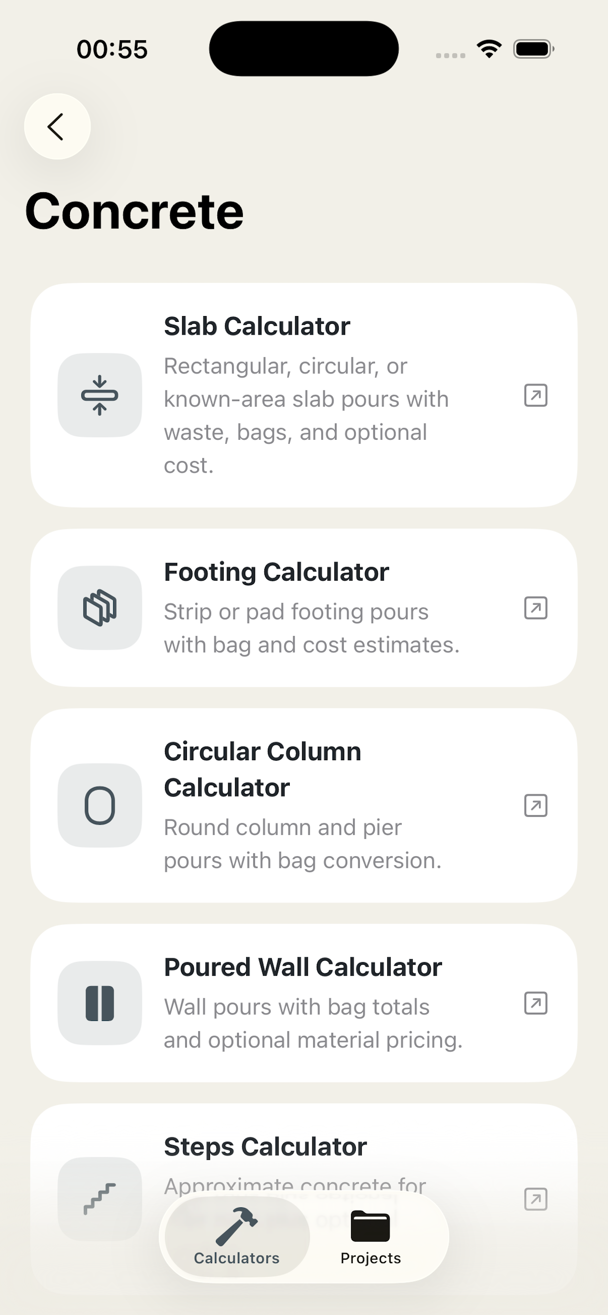Viewport: 608px width, 1315px height.
Task: Click the Steps Calculator stairs icon
Action: [x=100, y=1198]
